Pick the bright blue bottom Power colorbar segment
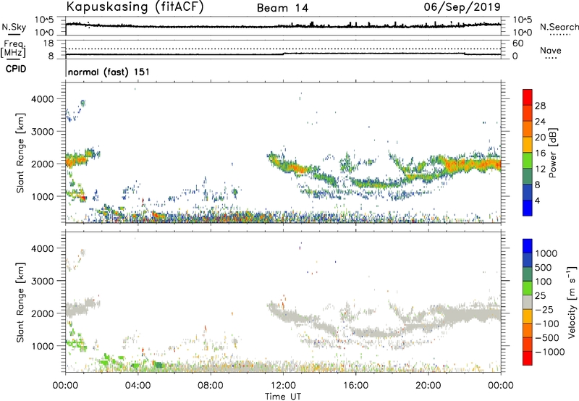Screen dimensions: 579x401 (x=528, y=208)
